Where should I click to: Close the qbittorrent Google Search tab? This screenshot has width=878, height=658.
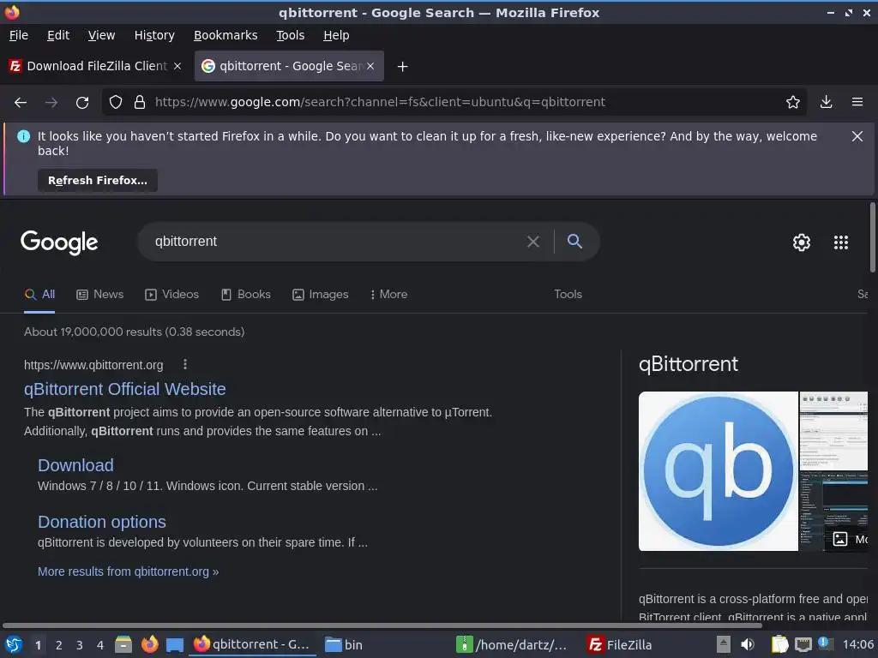[x=370, y=66]
